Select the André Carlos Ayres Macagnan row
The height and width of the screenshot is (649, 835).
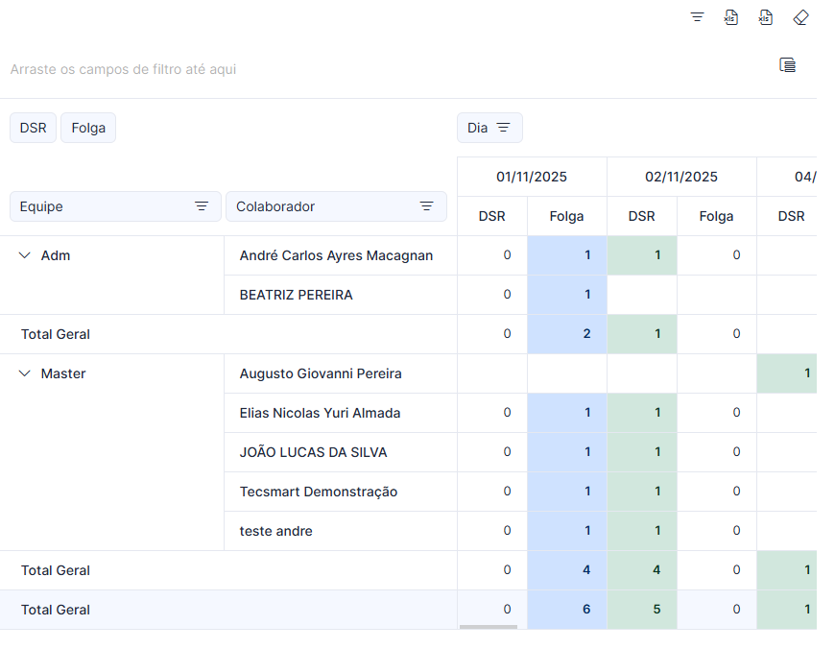(336, 255)
